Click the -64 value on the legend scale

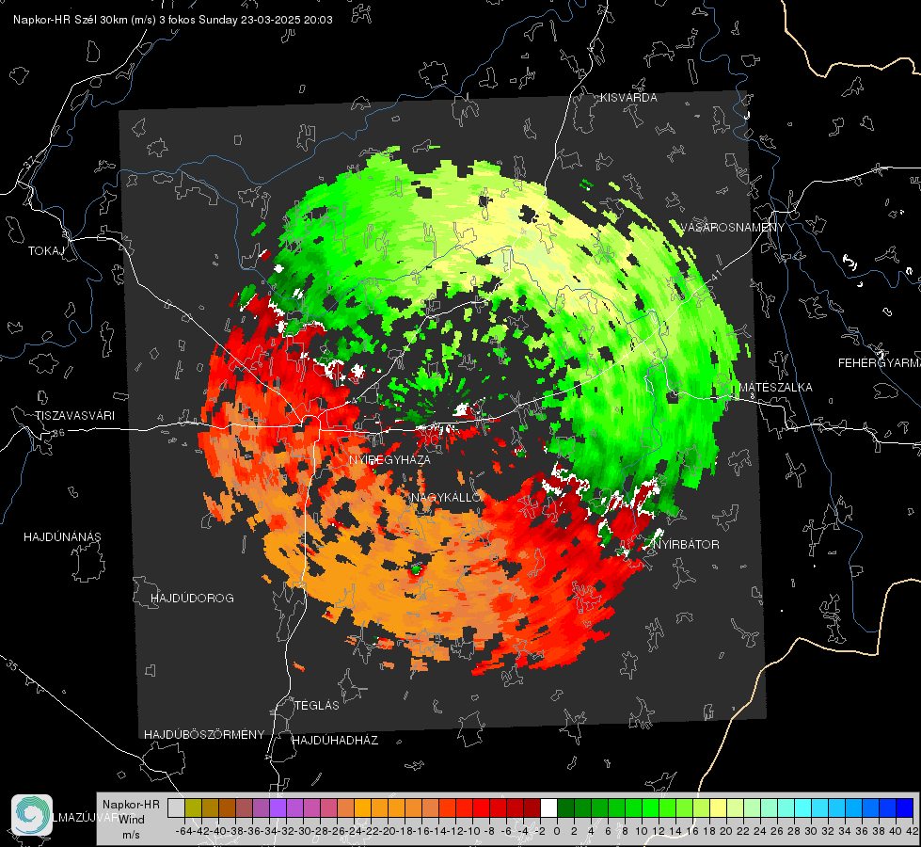click(x=183, y=831)
